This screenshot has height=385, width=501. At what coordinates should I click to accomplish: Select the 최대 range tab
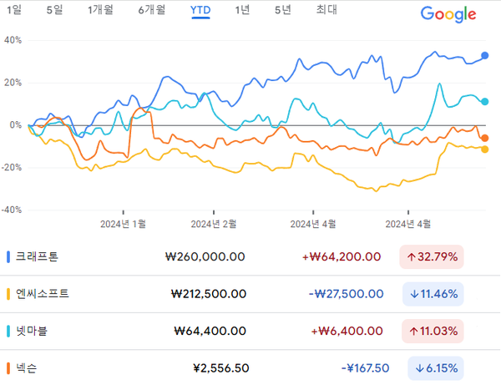[x=326, y=11]
